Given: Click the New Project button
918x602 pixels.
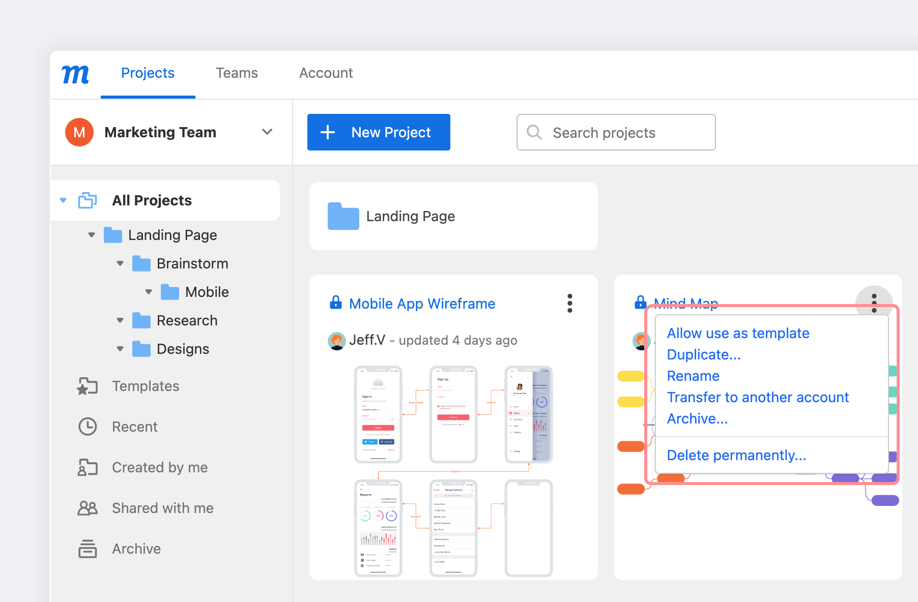Looking at the screenshot, I should click(x=379, y=132).
